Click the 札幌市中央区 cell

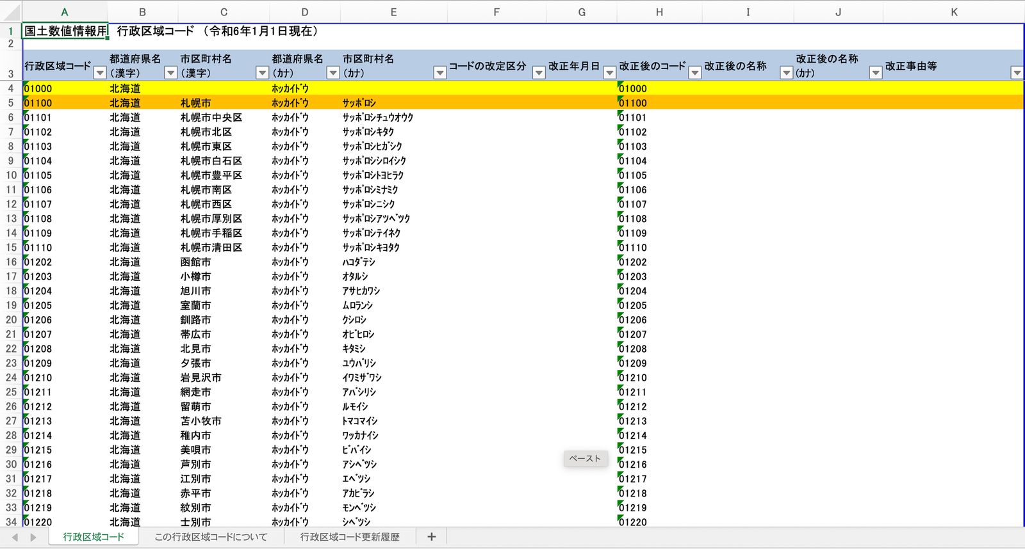pos(224,118)
